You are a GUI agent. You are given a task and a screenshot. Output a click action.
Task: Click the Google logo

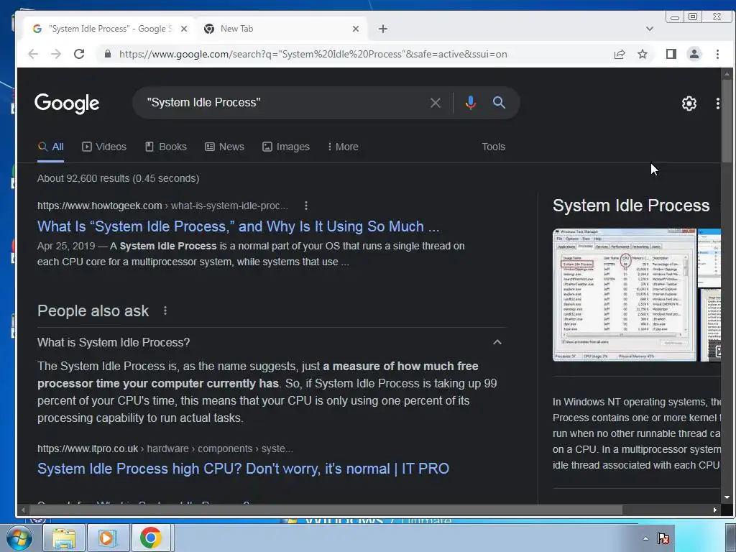click(67, 103)
